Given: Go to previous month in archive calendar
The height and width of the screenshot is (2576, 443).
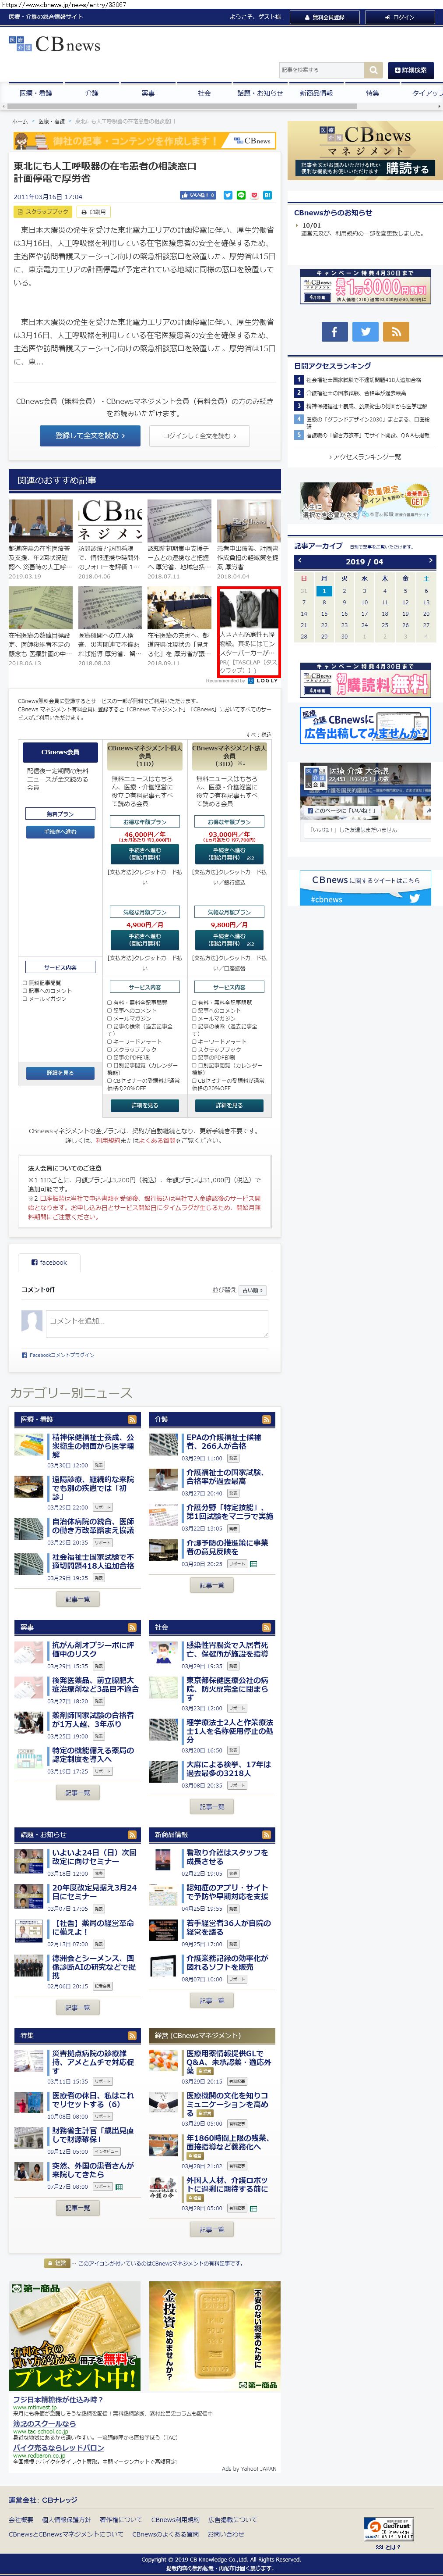Looking at the screenshot, I should point(299,561).
